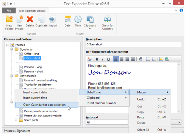The width and height of the screenshot is (185, 134).
Task: Select Please provide serial number phrase
Action: 41,111
